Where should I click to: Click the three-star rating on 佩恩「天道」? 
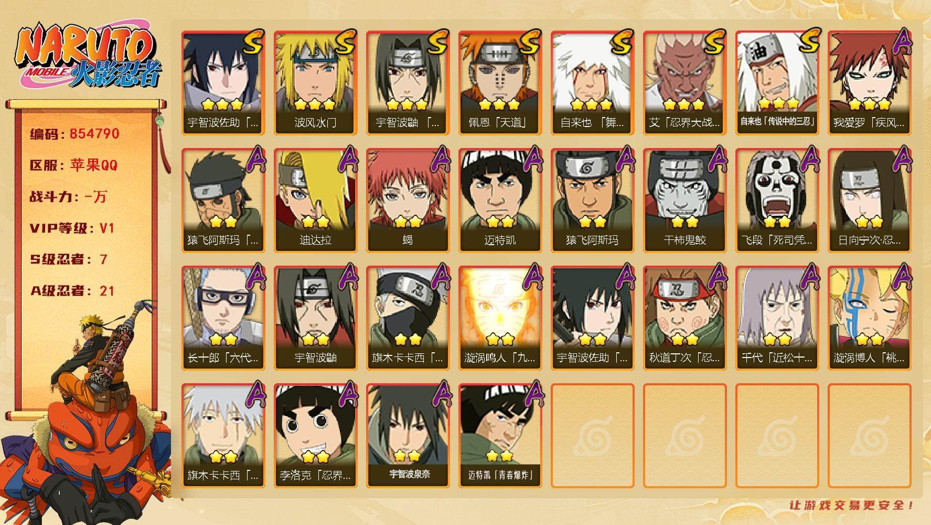(500, 104)
